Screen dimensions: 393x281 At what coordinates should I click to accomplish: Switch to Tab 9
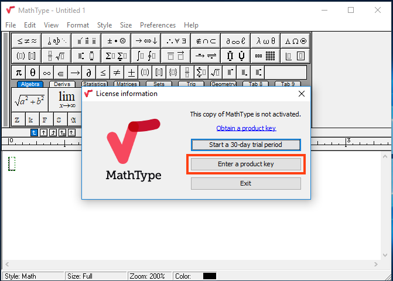[x=288, y=84]
